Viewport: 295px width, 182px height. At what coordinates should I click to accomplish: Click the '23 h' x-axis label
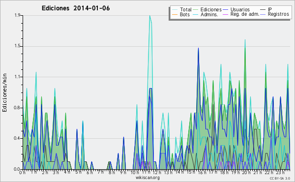[x=280, y=172]
